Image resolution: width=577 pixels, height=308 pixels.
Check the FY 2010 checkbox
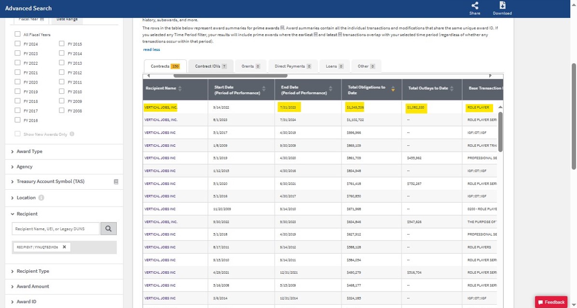pyautogui.click(x=62, y=92)
